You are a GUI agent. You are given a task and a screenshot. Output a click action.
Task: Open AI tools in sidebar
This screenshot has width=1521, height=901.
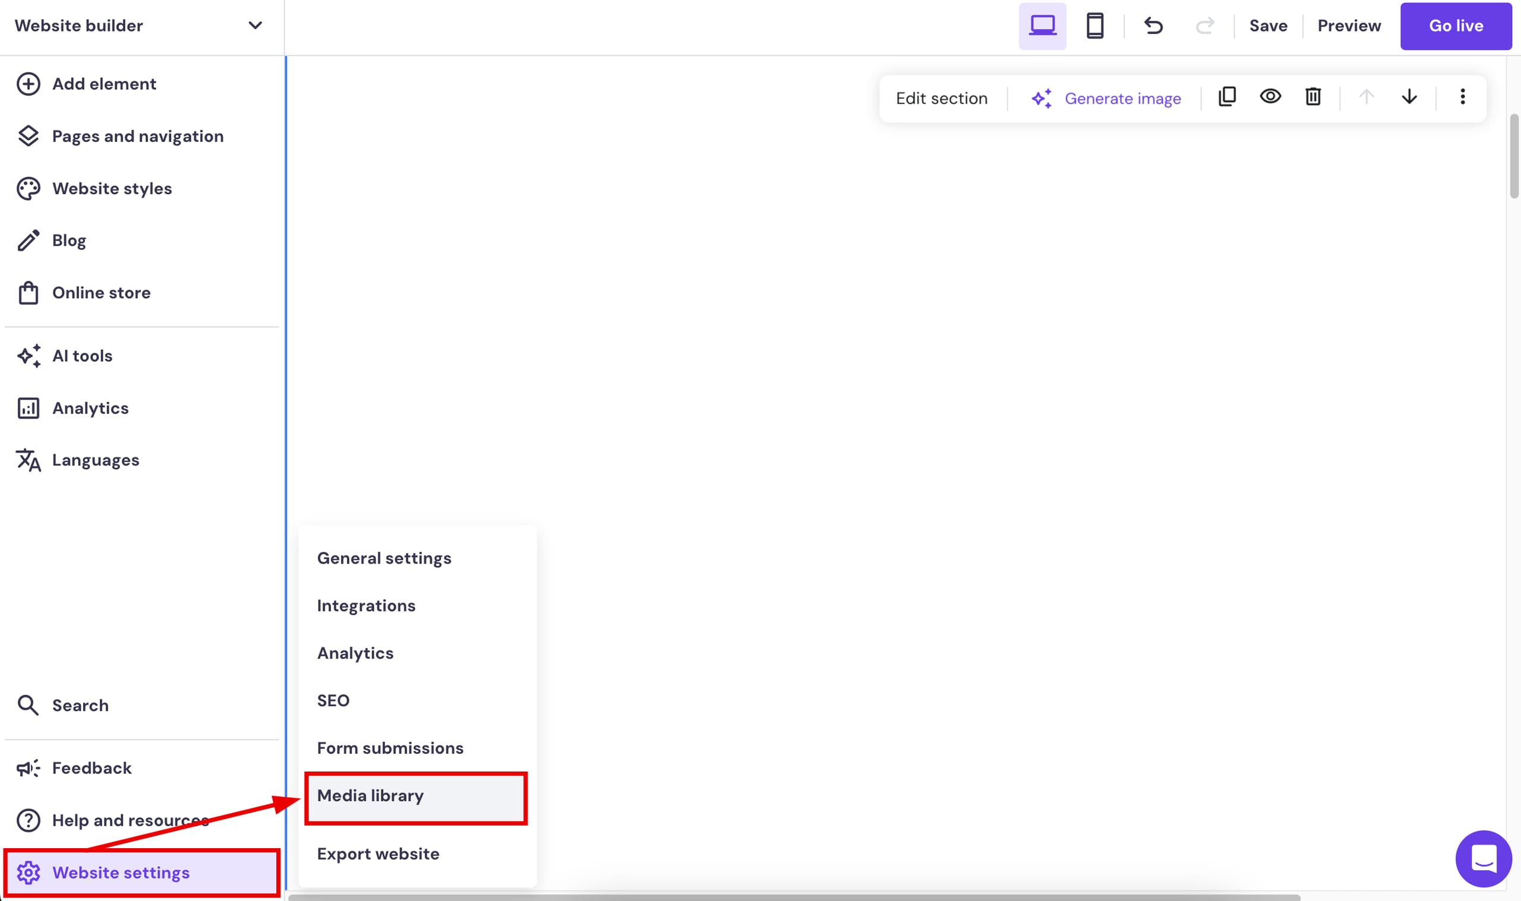[x=82, y=356]
